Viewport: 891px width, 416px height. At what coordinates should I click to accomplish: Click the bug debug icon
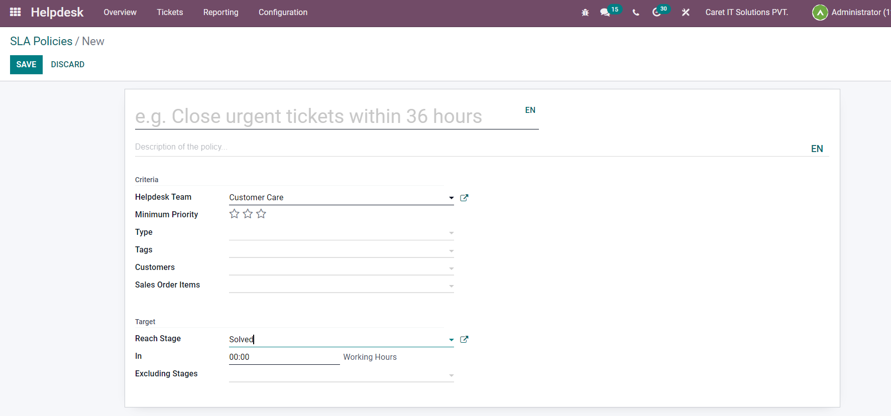click(585, 13)
